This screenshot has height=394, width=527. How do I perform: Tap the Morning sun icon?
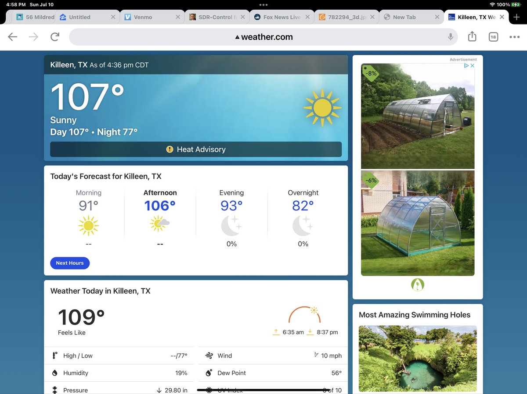(88, 226)
